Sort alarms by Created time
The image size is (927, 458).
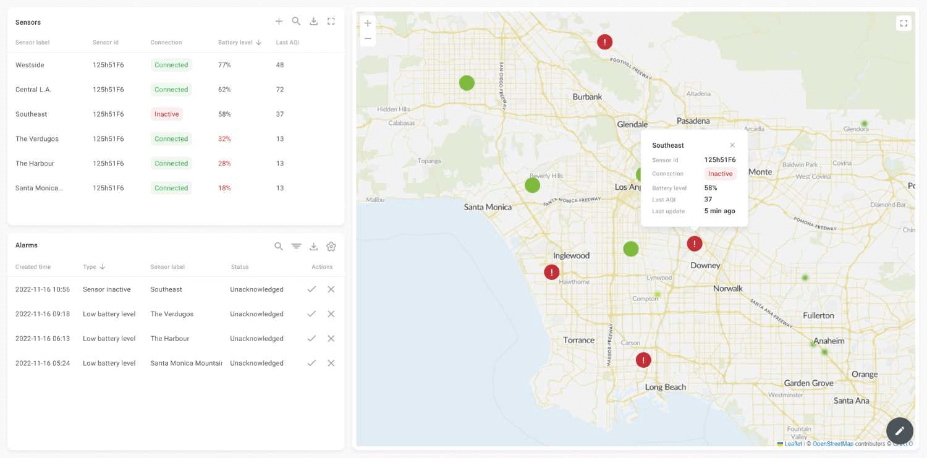click(33, 266)
